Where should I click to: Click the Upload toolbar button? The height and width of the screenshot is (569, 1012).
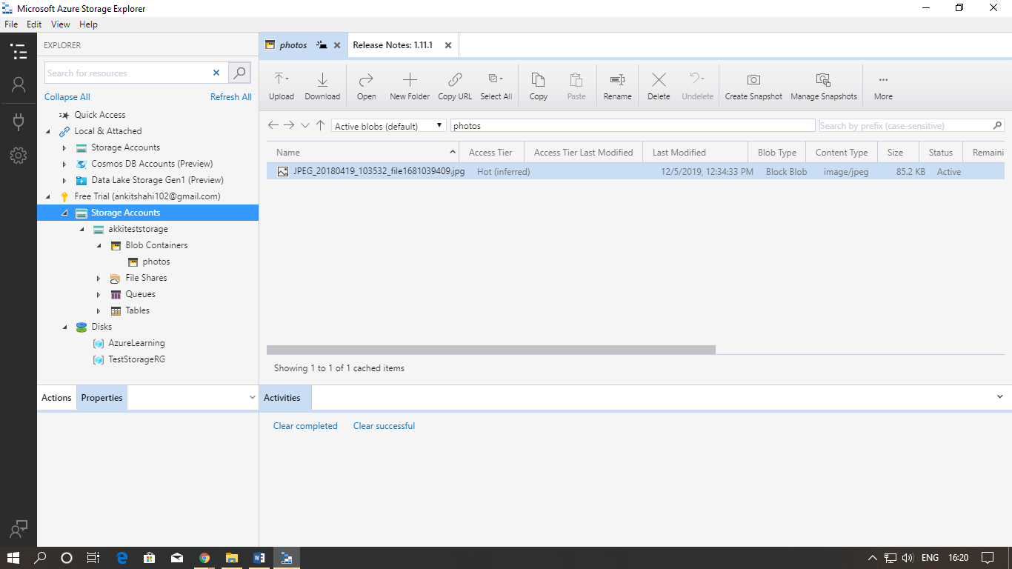[x=282, y=86]
